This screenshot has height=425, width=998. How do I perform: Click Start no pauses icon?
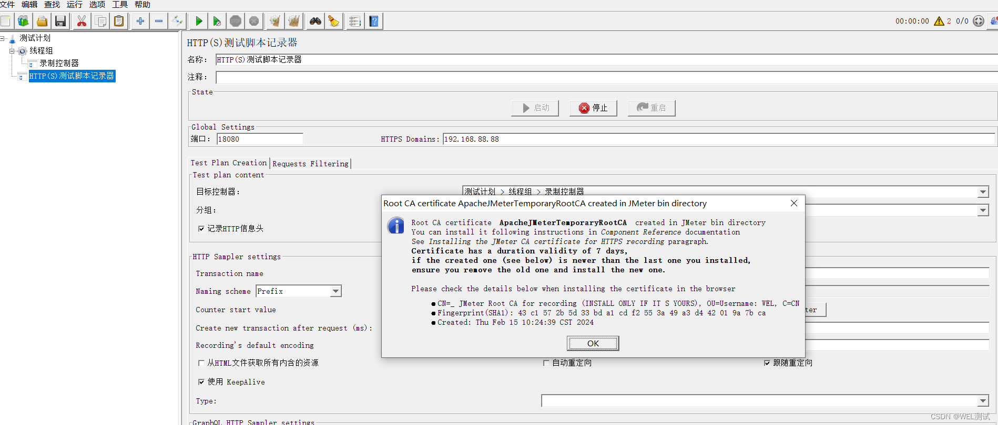[x=217, y=21]
